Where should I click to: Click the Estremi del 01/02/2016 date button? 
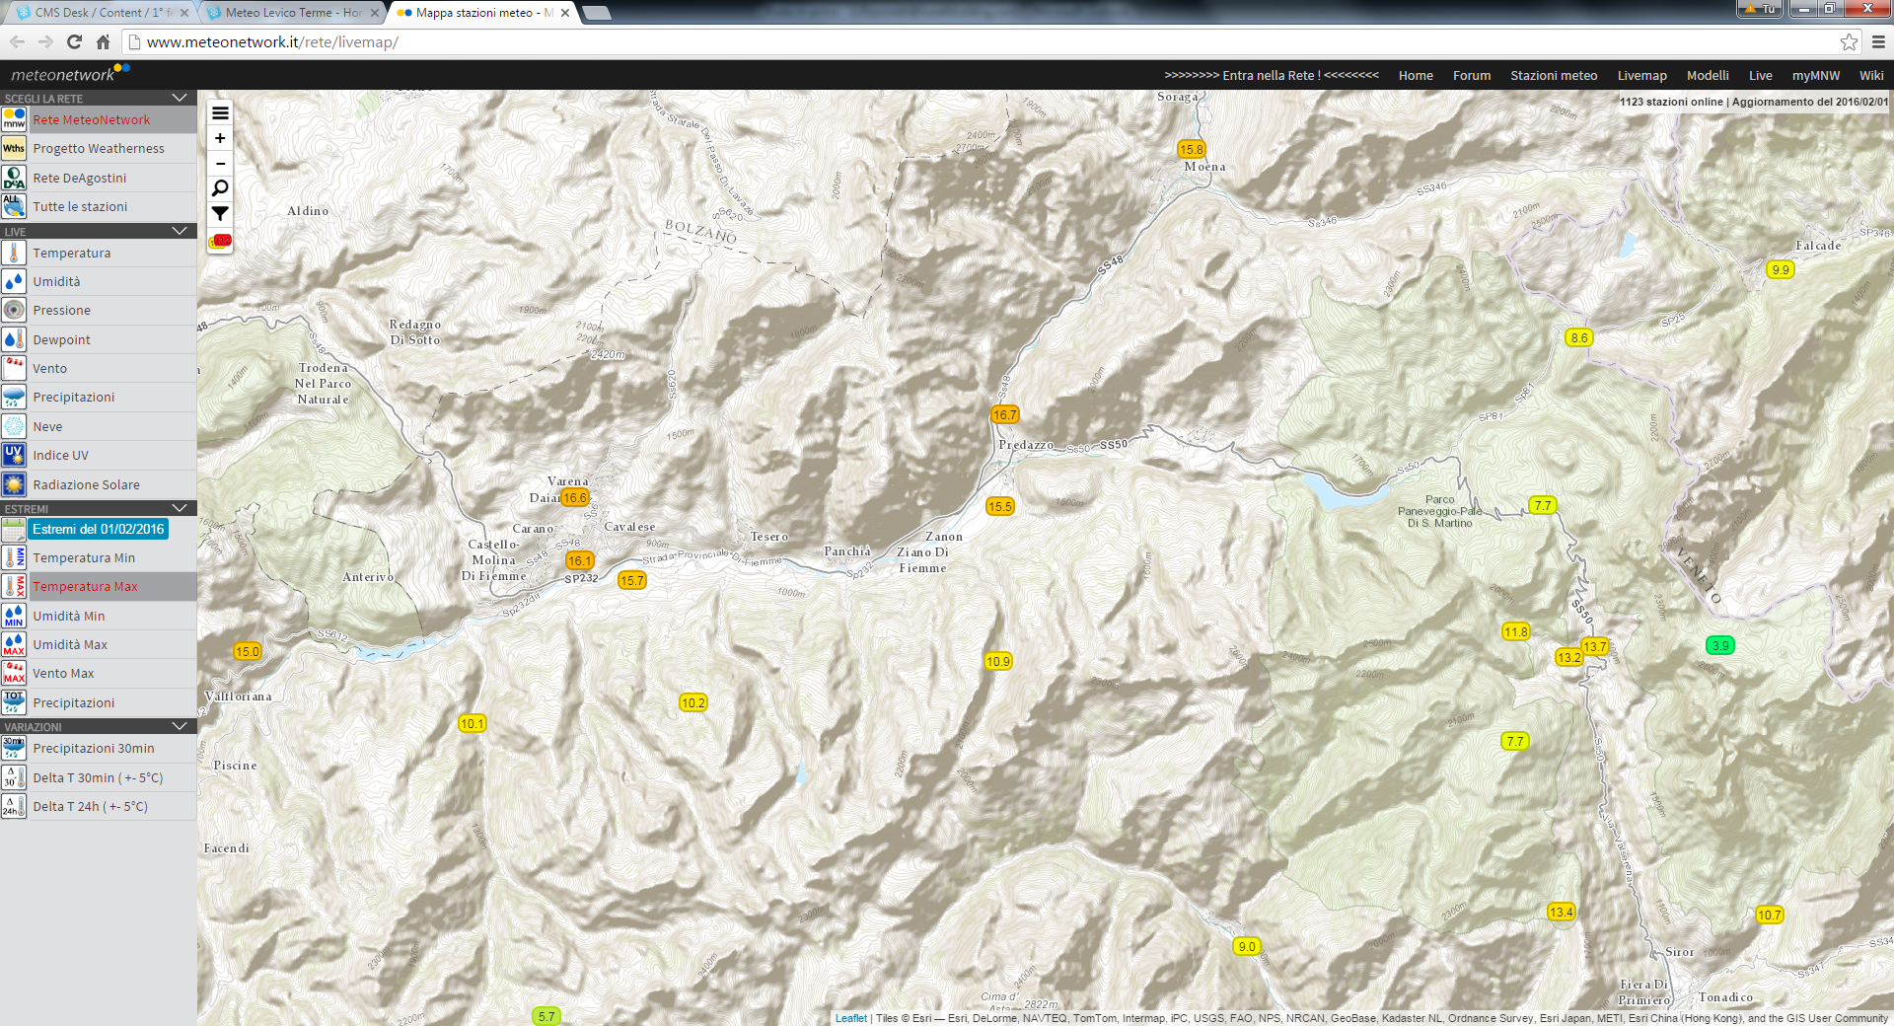99,529
